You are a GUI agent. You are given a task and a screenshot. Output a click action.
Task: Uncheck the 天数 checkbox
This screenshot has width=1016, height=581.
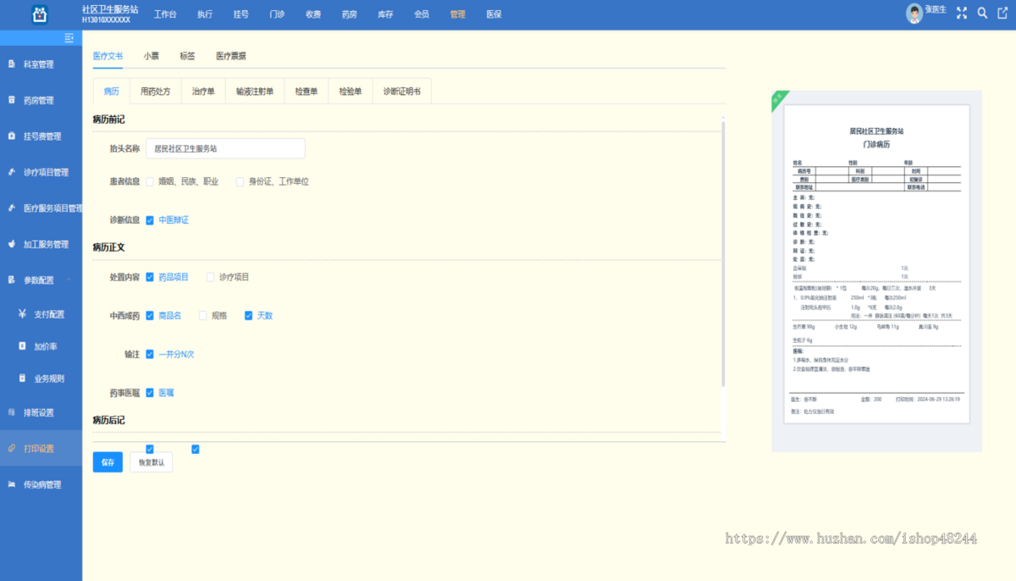(x=248, y=316)
